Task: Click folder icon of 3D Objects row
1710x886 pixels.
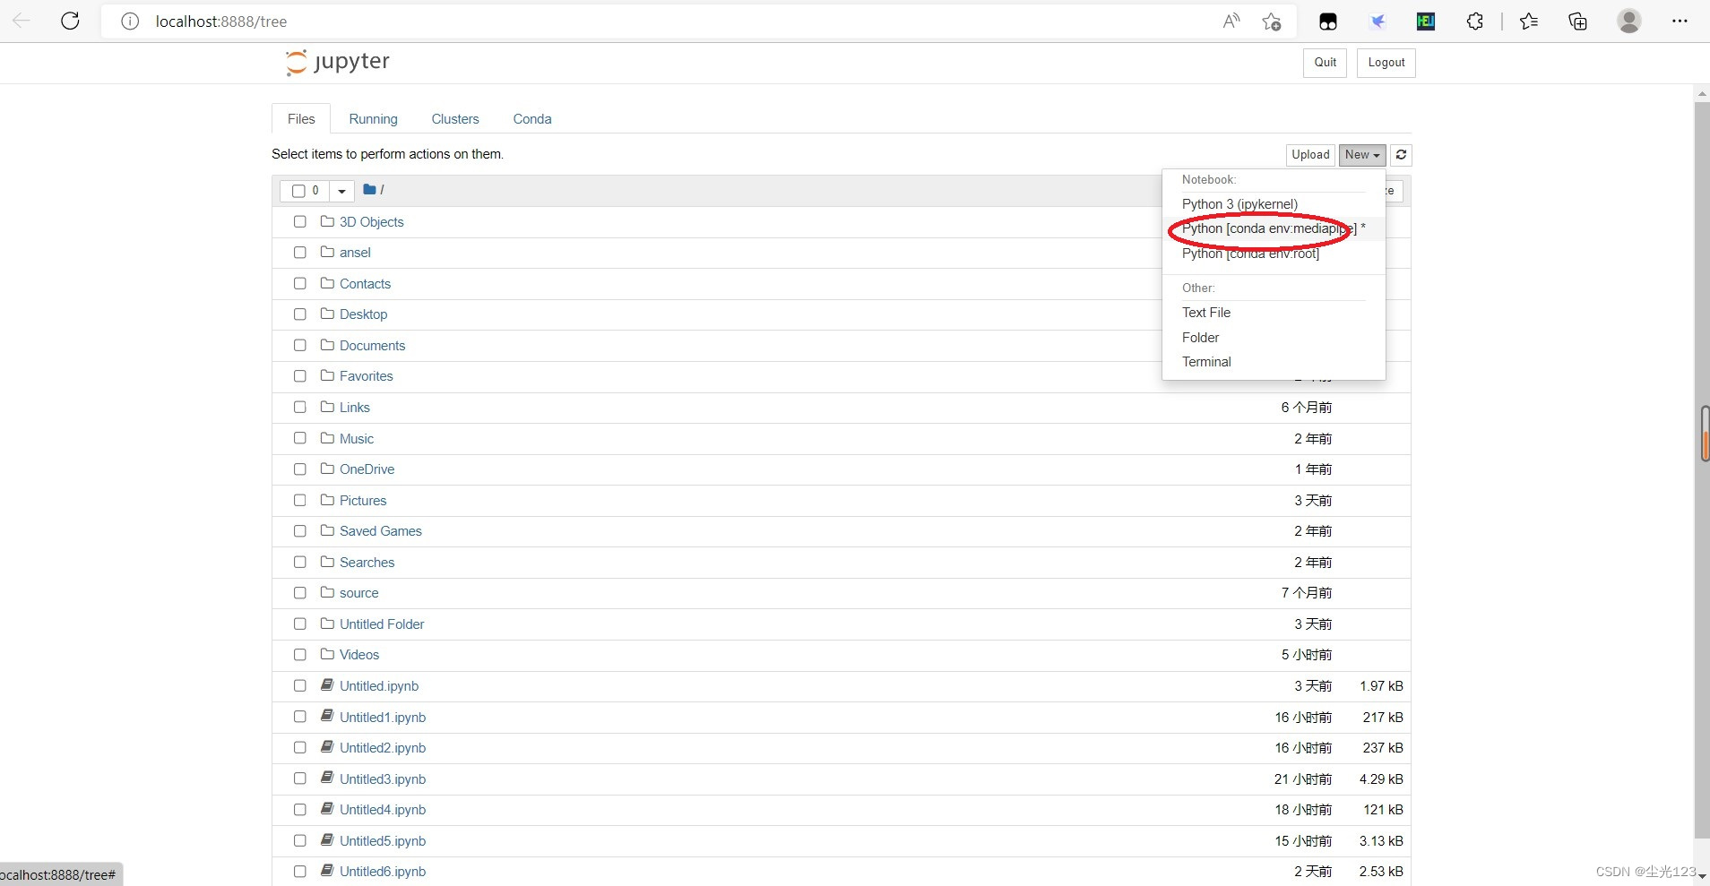Action: point(327,221)
